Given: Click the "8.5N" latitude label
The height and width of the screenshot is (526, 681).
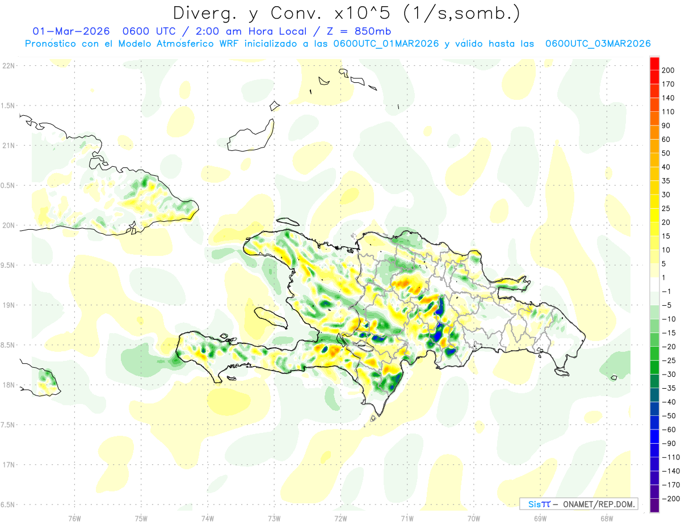Looking at the screenshot, I should pos(9,345).
